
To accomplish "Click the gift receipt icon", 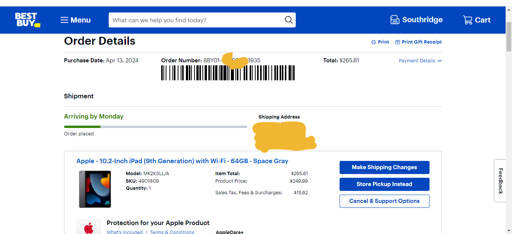I will pos(398,42).
